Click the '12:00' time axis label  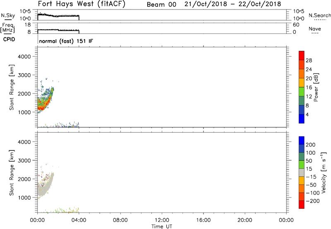point(162,220)
